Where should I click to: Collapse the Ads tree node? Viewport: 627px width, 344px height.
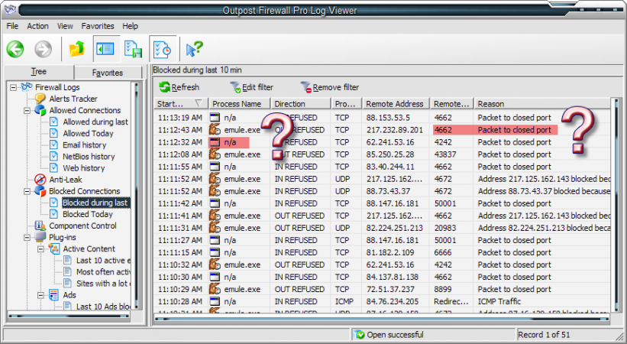(x=40, y=295)
